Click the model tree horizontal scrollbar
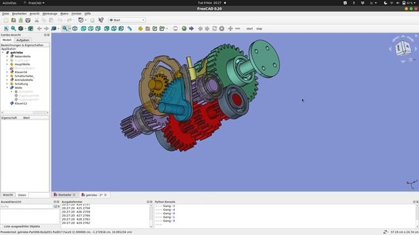419x235 pixels. point(25,112)
